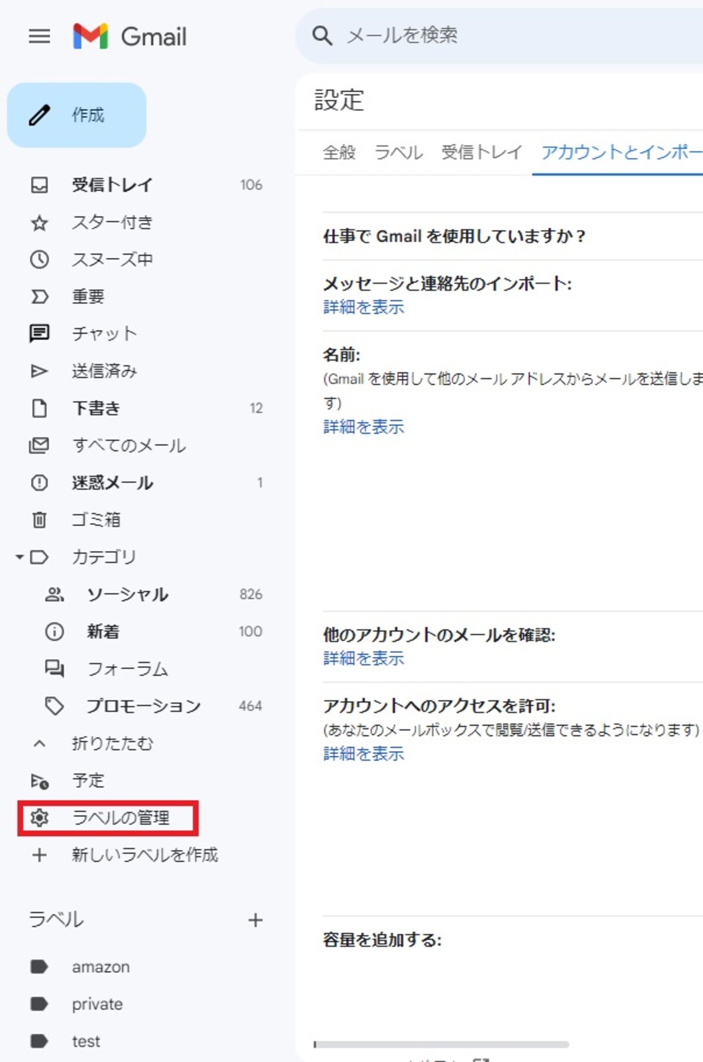This screenshot has width=703, height=1062.
Task: Click the star icon for スター付き
Action: (39, 223)
